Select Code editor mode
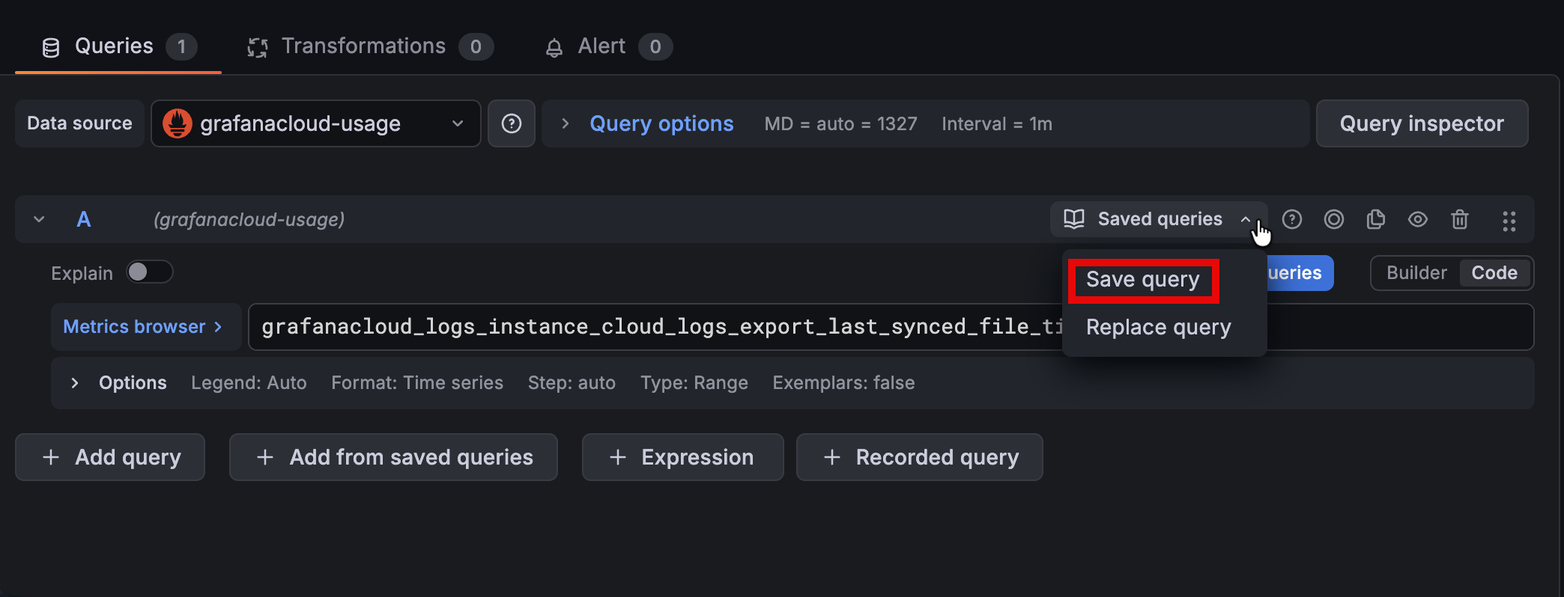The height and width of the screenshot is (597, 1564). tap(1494, 273)
